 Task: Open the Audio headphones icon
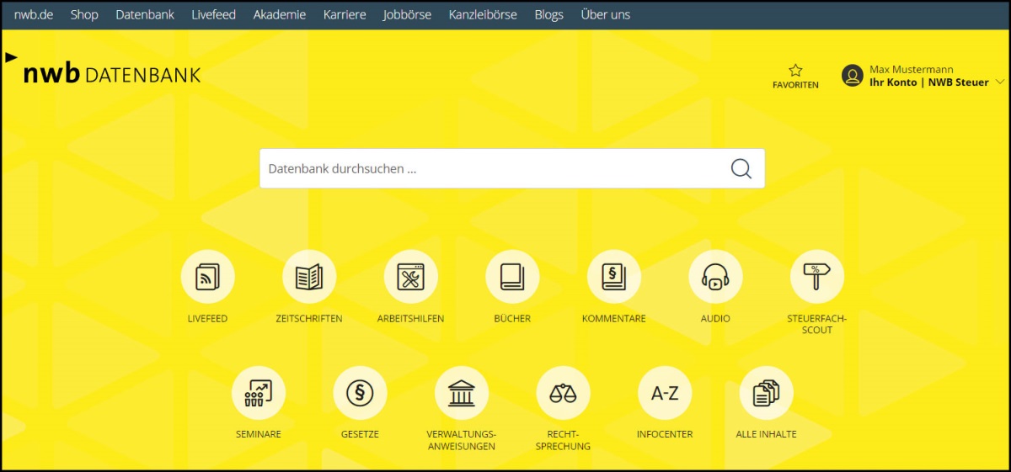715,277
